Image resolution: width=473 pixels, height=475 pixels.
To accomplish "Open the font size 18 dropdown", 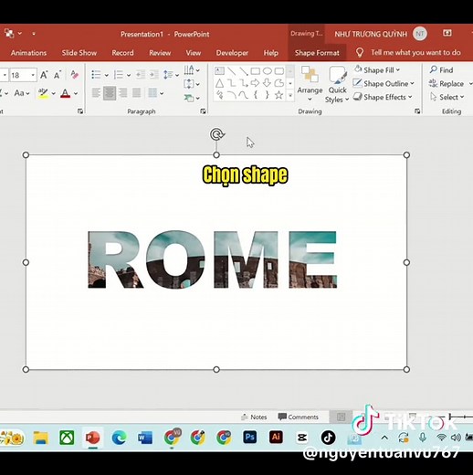I will [33, 75].
